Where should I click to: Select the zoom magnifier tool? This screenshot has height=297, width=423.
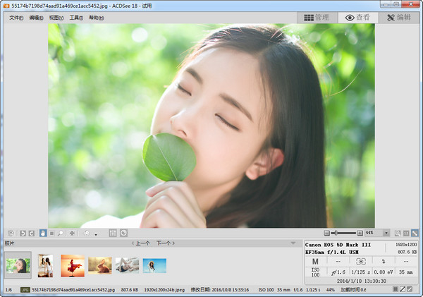point(61,233)
